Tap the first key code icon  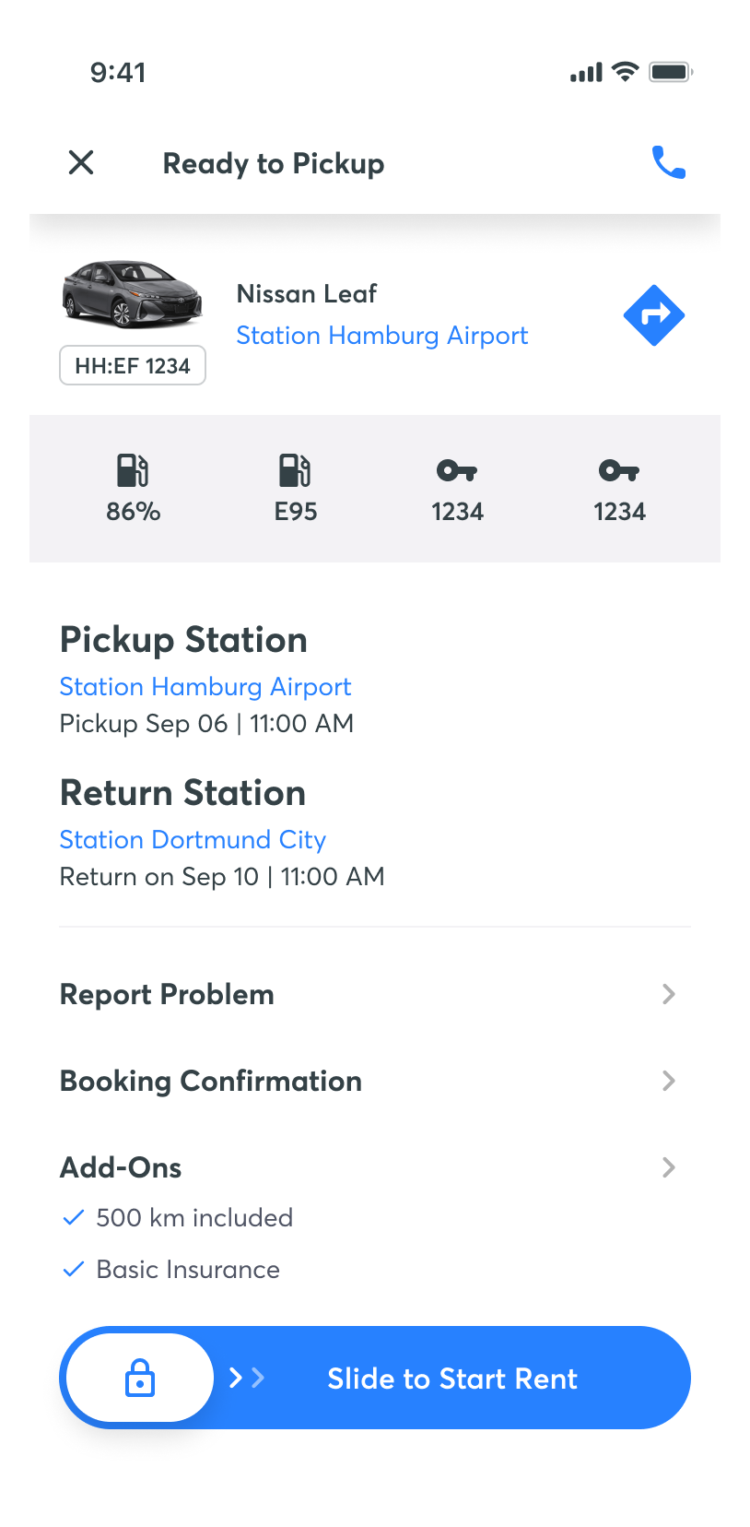pyautogui.click(x=457, y=471)
